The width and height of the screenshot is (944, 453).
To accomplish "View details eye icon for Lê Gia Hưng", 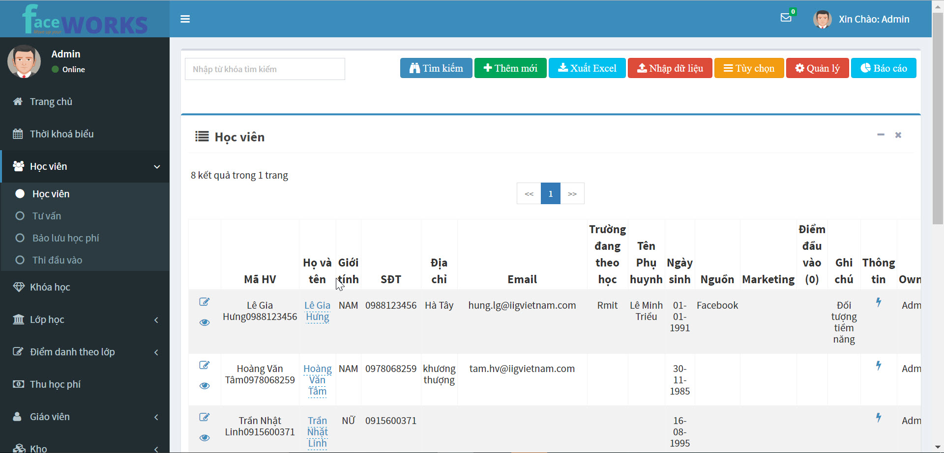I will click(205, 322).
